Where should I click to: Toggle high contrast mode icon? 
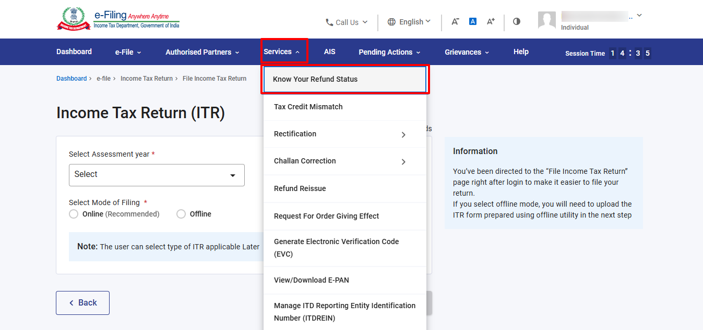point(517,21)
